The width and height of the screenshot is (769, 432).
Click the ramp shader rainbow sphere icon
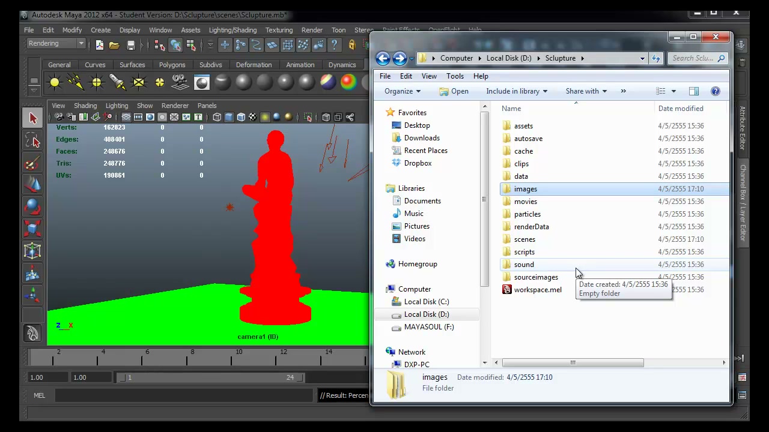[x=327, y=82]
